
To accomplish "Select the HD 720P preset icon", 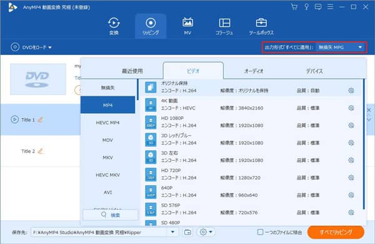I will click(151, 175).
